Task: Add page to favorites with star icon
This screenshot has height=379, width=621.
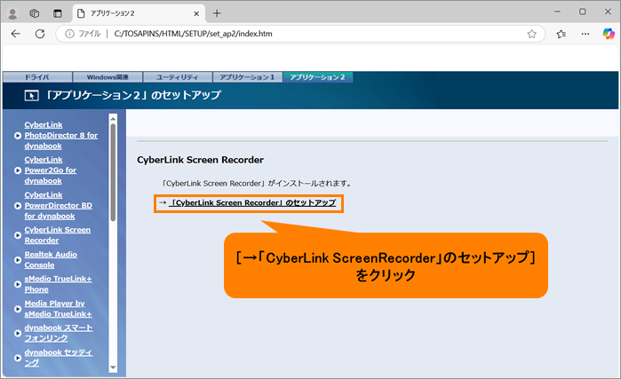Action: tap(531, 34)
